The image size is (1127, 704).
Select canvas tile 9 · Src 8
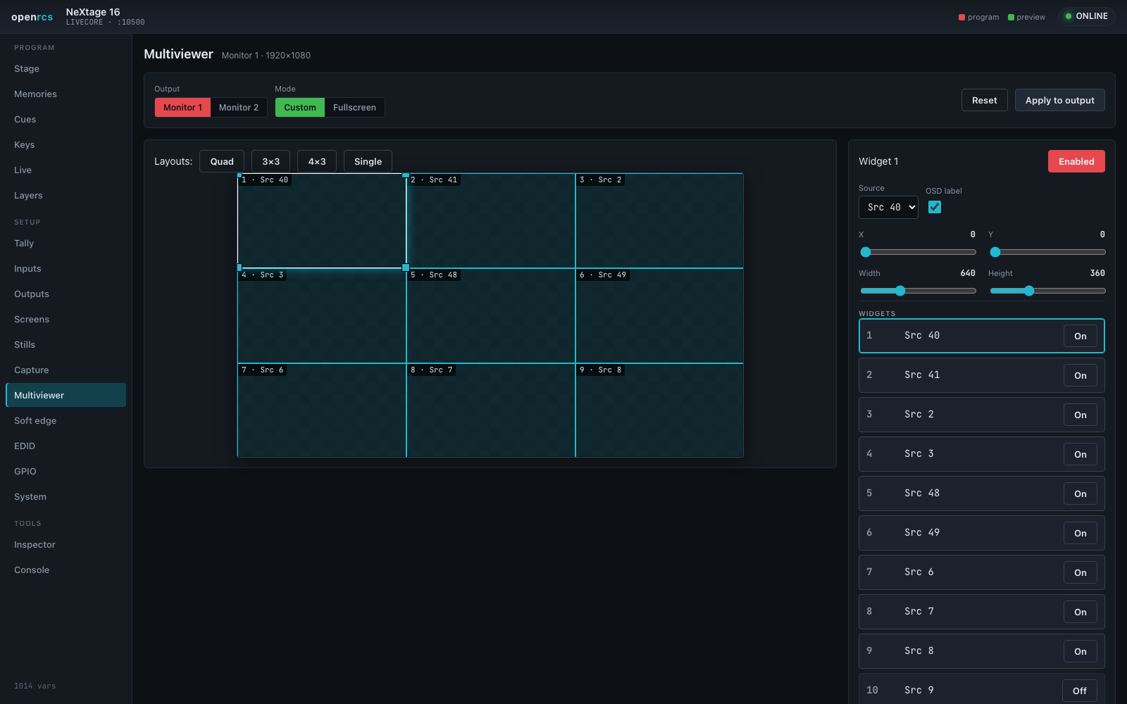[660, 410]
